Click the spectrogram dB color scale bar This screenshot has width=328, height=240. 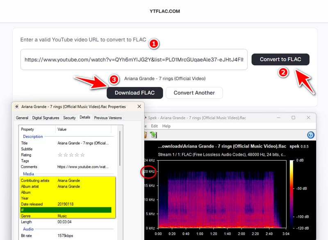click(292, 194)
